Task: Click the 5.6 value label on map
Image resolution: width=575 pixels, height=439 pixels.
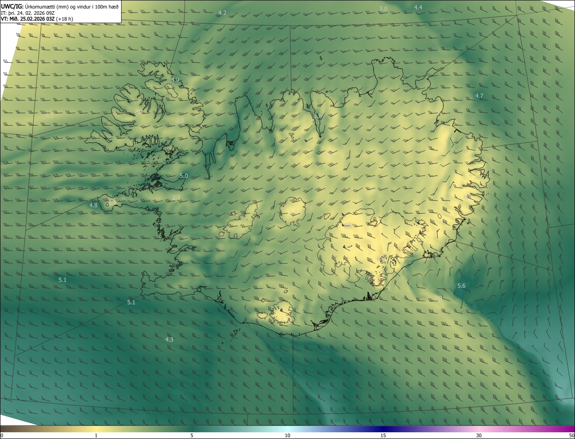Action: [x=461, y=285]
